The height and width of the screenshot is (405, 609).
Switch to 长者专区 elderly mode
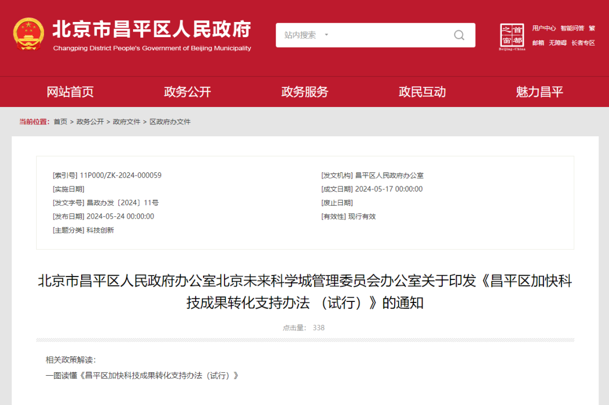tap(583, 43)
